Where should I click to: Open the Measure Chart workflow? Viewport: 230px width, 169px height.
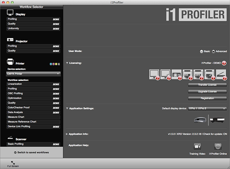(x=33, y=117)
